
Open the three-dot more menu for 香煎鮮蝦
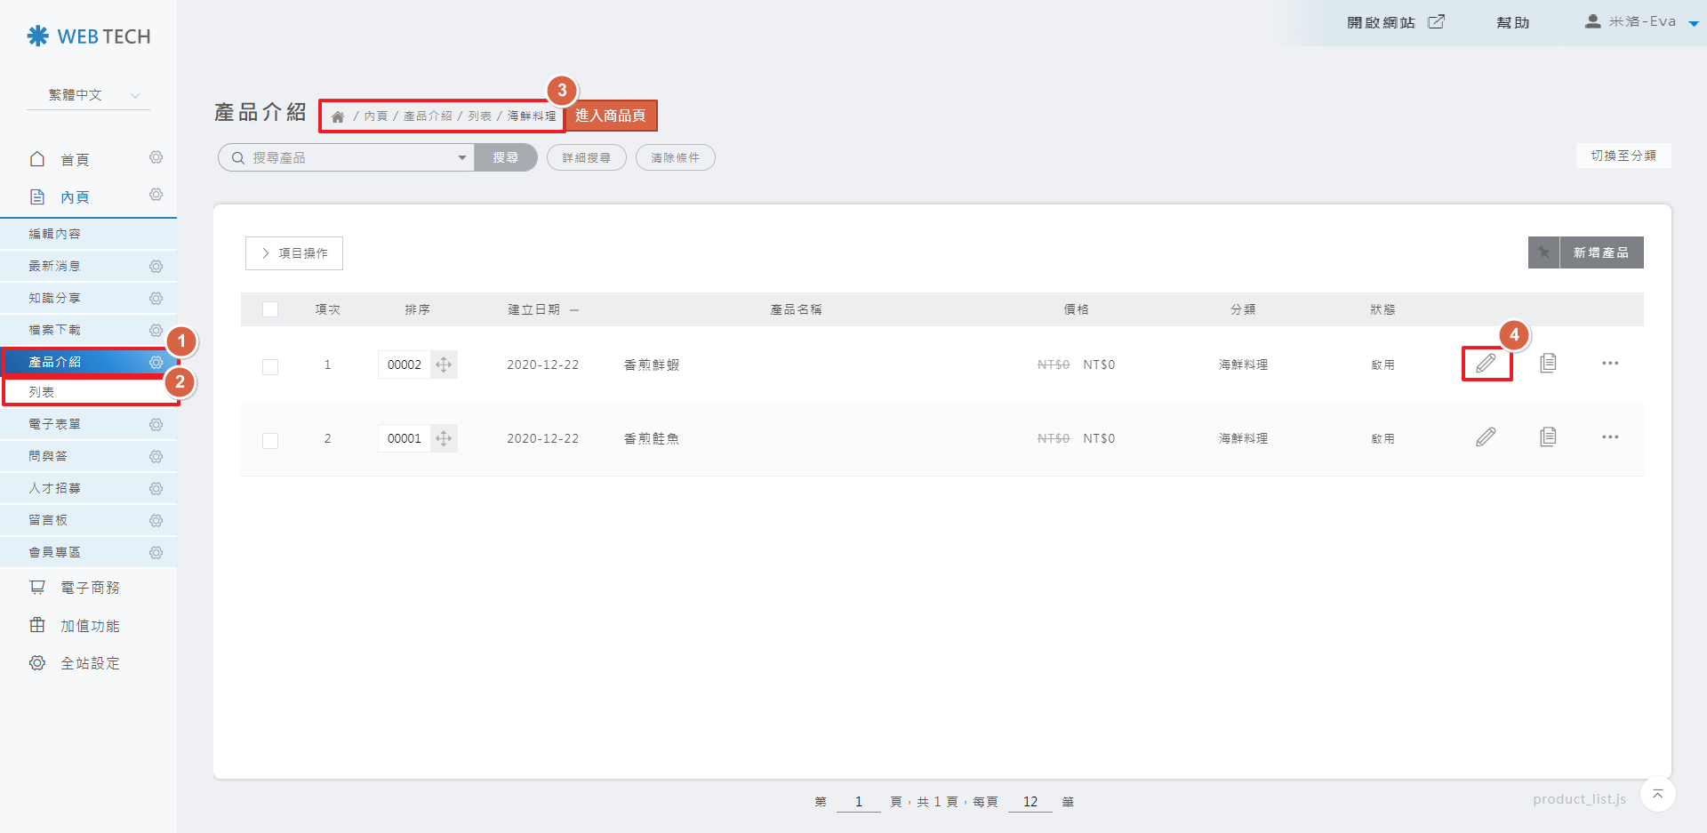tap(1610, 364)
